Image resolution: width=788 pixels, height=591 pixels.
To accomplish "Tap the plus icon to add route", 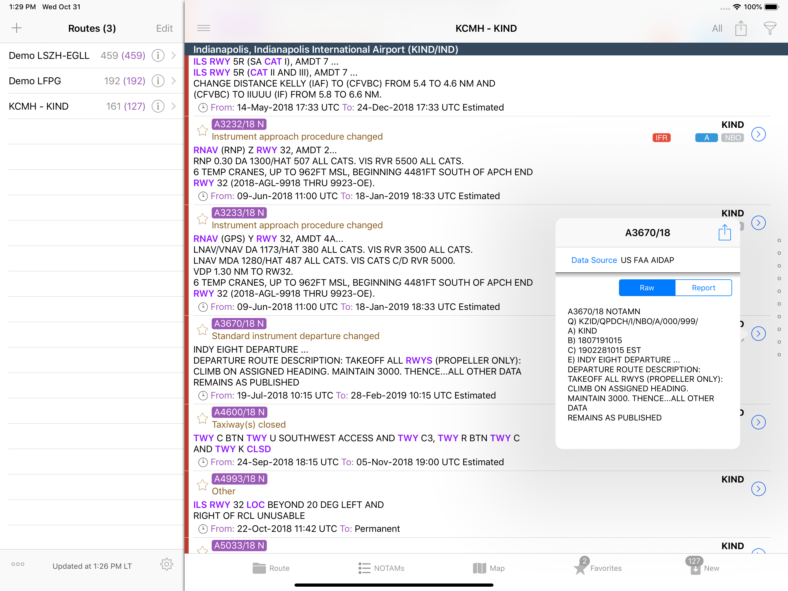I will click(x=16, y=28).
